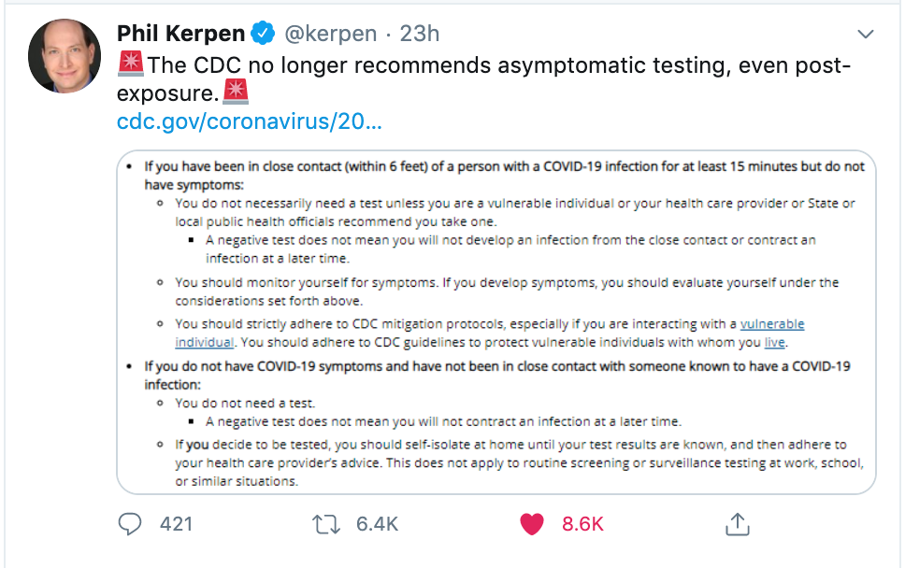This screenshot has height=568, width=905.
Task: Open the embedded CDC guidance image
Action: click(x=496, y=322)
